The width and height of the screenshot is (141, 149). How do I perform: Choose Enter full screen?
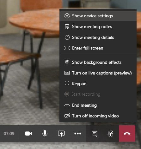point(98,48)
